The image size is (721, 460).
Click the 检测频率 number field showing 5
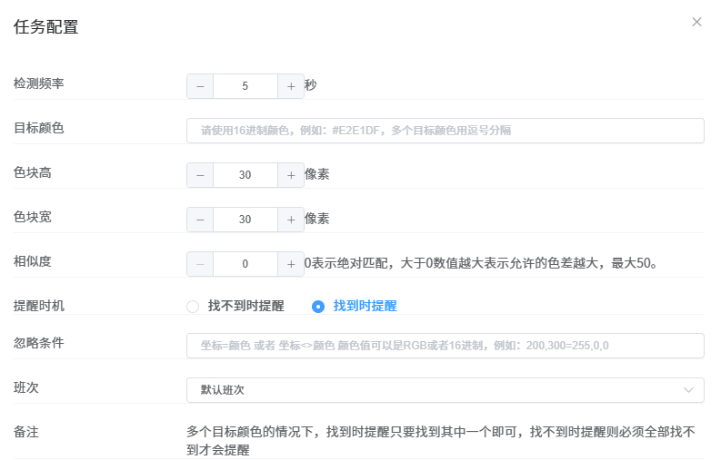point(245,86)
